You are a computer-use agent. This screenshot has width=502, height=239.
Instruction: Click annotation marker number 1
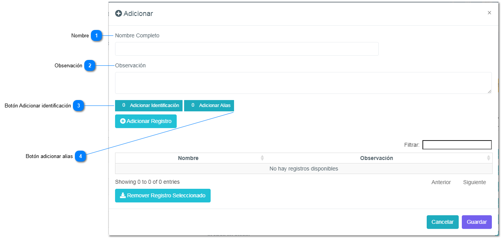96,36
